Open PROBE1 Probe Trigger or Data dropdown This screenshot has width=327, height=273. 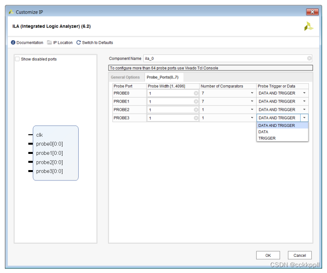click(x=304, y=101)
